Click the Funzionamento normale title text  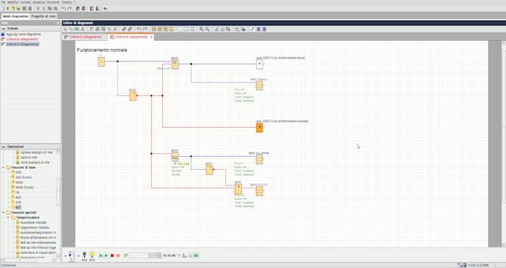[x=102, y=50]
